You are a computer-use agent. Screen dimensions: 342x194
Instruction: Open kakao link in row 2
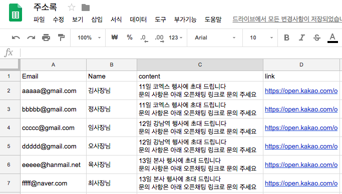coord(301,91)
